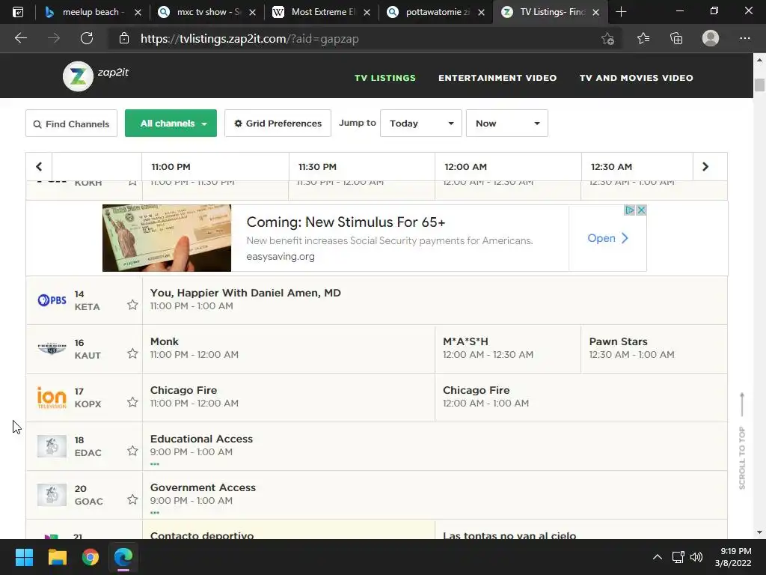This screenshot has width=766, height=575.
Task: Open the EDAC channel placeholder logo
Action: (x=52, y=446)
